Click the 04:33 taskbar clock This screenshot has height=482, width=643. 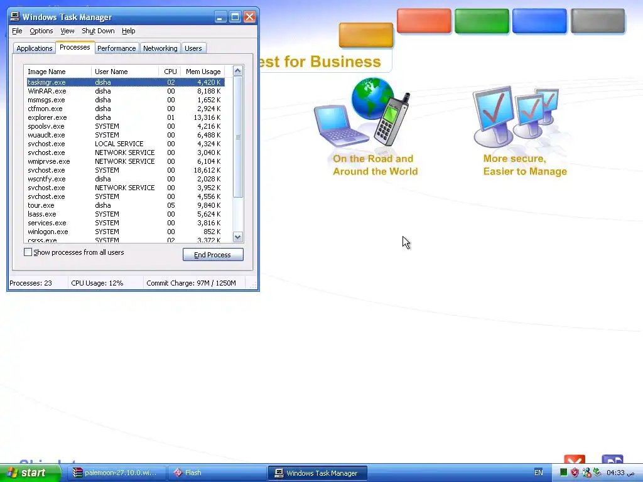point(620,473)
